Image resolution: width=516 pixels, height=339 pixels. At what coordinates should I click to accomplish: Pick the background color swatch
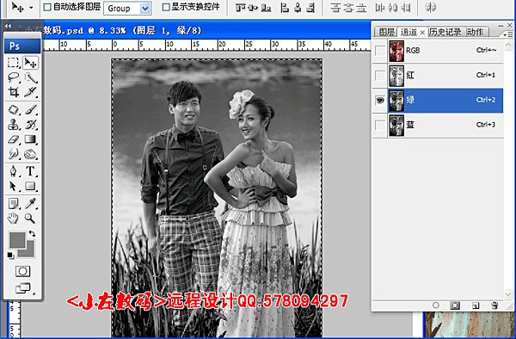(29, 252)
